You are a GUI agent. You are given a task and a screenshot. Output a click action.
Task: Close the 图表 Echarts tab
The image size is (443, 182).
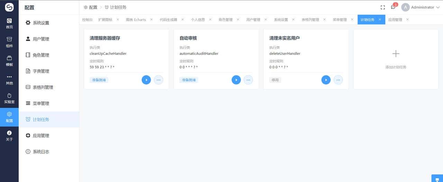pyautogui.click(x=151, y=20)
